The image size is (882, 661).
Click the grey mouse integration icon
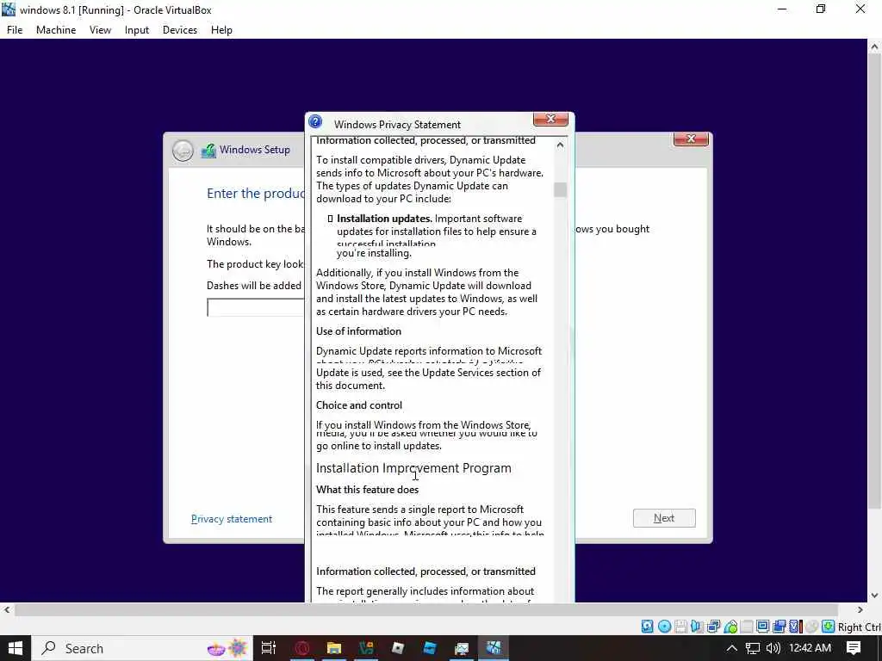(811, 627)
